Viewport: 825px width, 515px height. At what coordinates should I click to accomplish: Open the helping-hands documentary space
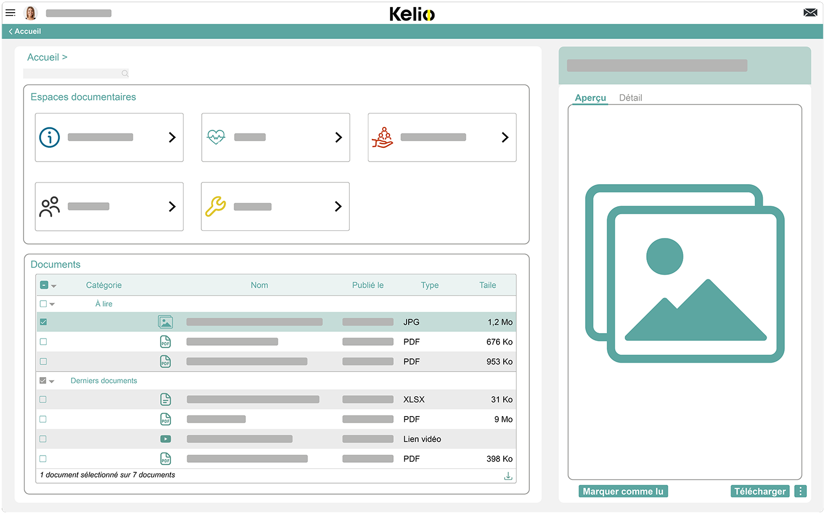(x=382, y=137)
